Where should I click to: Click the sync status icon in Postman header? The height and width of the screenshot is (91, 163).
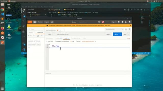pyautogui.click(x=119, y=22)
